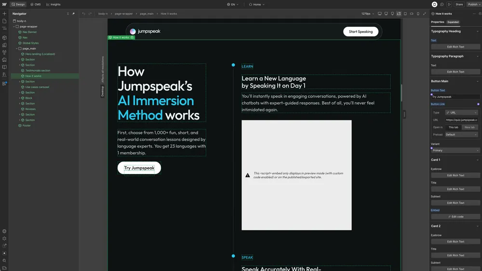Image resolution: width=482 pixels, height=271 pixels.
Task: Select the base breakpoint icon
Action: click(399, 14)
